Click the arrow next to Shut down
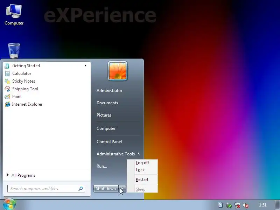The width and height of the screenshot is (280, 210). pyautogui.click(x=122, y=189)
